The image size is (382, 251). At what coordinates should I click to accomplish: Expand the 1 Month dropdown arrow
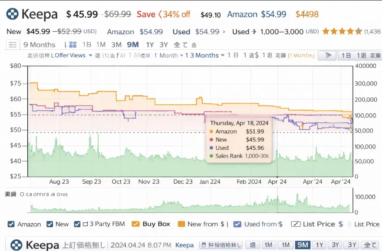181,55
